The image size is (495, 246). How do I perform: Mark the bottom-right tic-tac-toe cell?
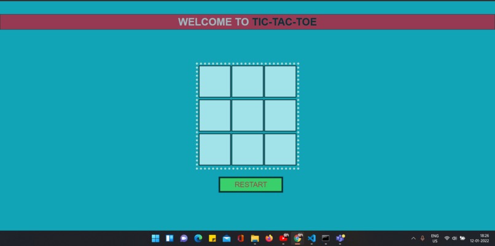[280, 150]
